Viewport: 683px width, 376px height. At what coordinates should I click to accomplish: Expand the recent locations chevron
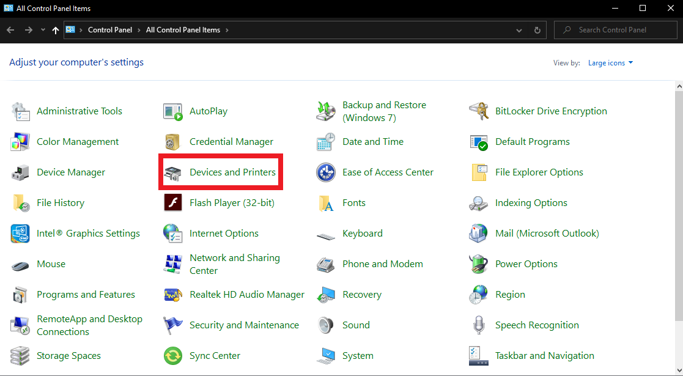pos(43,30)
